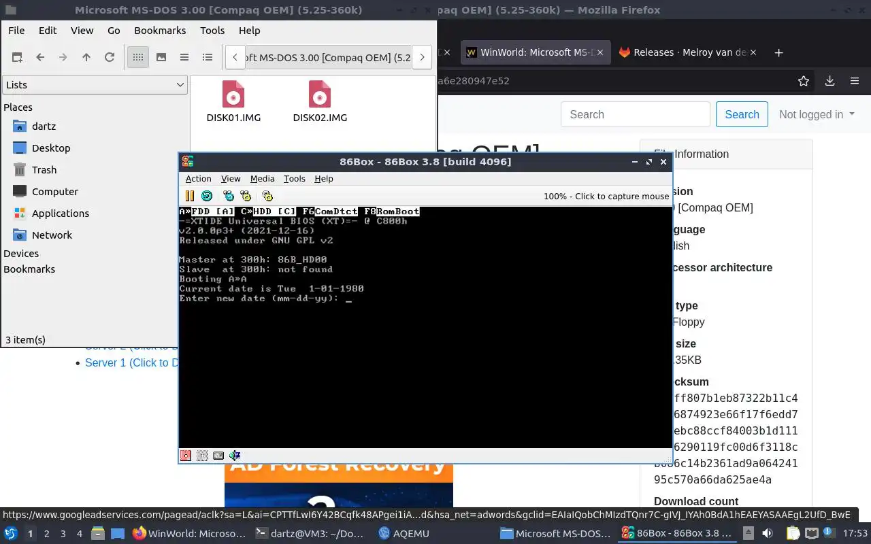Open the 86Box Tools menu

294,179
